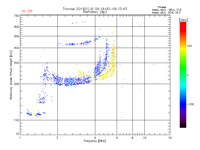Image resolution: width=200 pixels, height=150 pixels.
Task: Click the 600 label on the height axis
Action: (16, 27)
